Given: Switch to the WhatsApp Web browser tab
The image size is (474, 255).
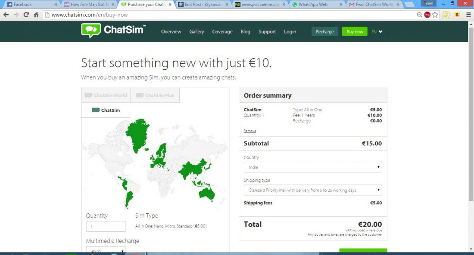Looking at the screenshot, I should tap(316, 4).
